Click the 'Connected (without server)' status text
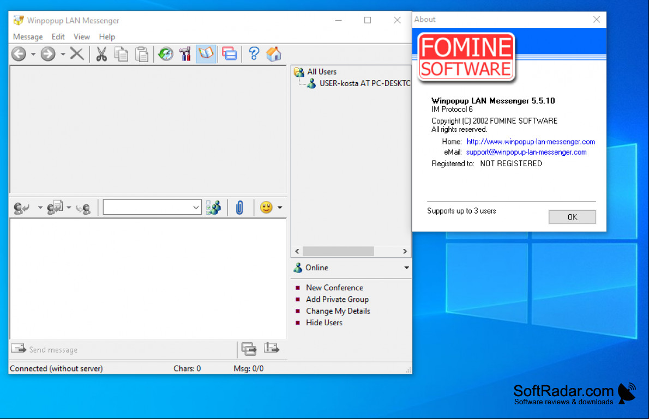 (x=56, y=368)
